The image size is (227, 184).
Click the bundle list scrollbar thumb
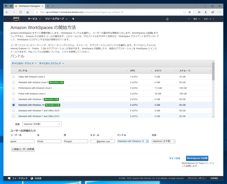pos(213,71)
